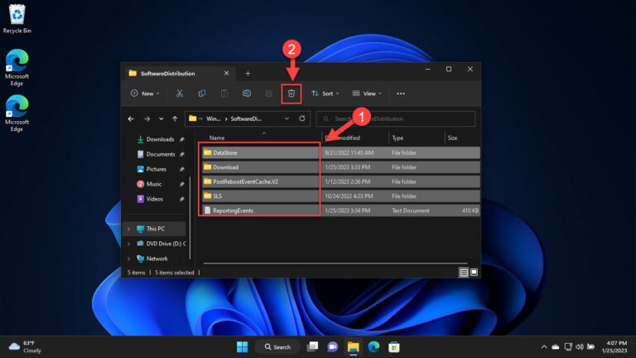The height and width of the screenshot is (358, 636).
Task: Open the Windows Start menu
Action: tap(242, 346)
